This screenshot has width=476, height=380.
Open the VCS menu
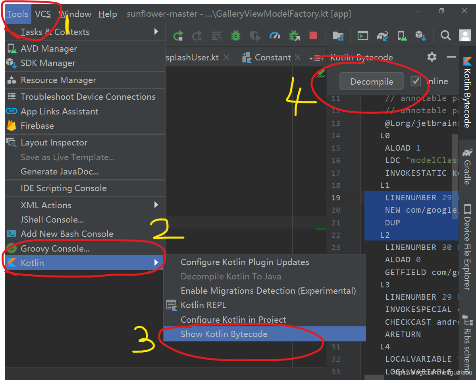click(43, 14)
